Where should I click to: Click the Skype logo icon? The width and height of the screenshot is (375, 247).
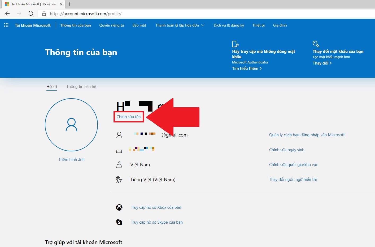(x=119, y=222)
